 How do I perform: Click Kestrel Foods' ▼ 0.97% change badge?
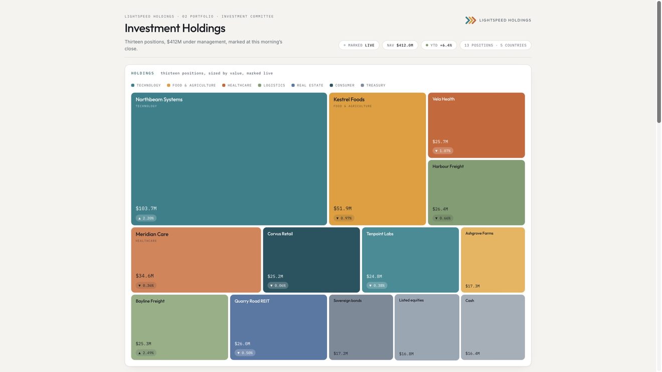click(344, 218)
